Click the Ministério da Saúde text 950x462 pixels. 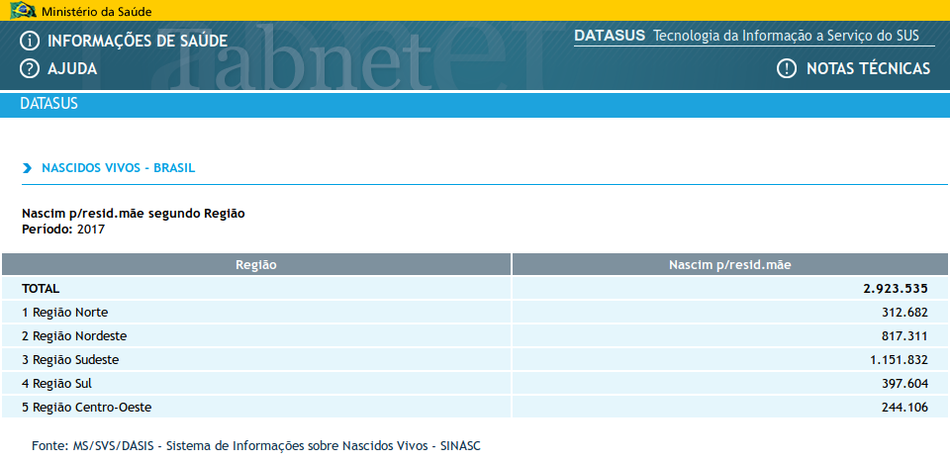[x=97, y=11]
